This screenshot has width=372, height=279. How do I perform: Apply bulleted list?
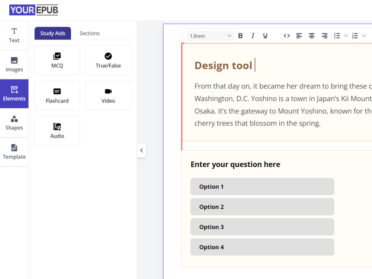337,36
